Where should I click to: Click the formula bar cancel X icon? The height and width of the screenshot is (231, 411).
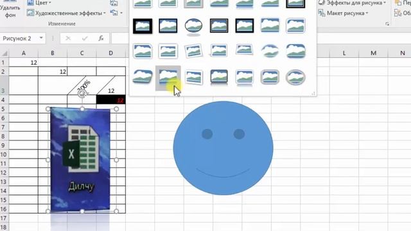point(68,38)
